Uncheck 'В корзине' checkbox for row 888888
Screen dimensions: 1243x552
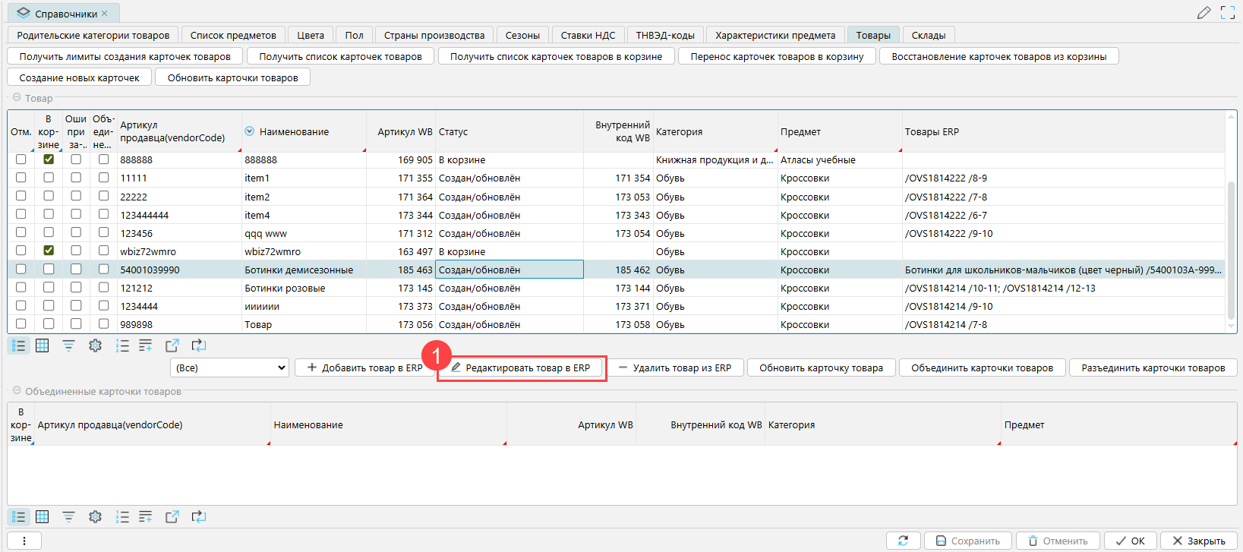coord(49,159)
